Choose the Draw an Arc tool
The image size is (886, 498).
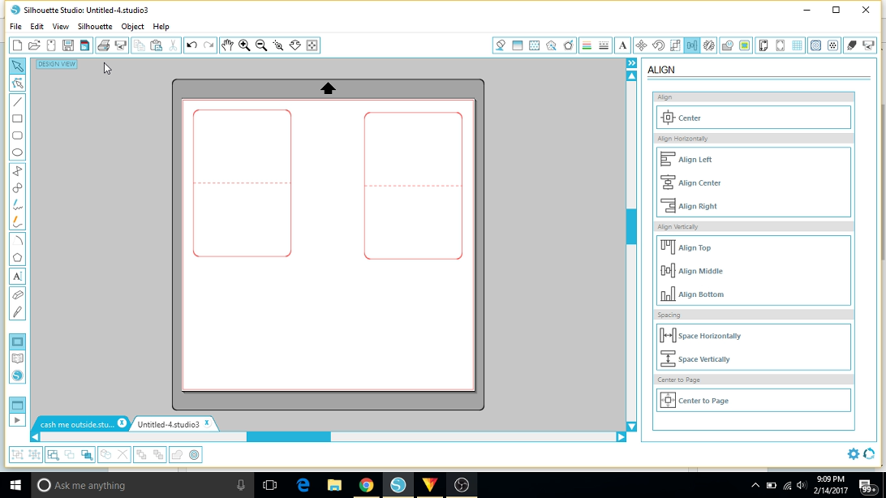click(x=18, y=241)
